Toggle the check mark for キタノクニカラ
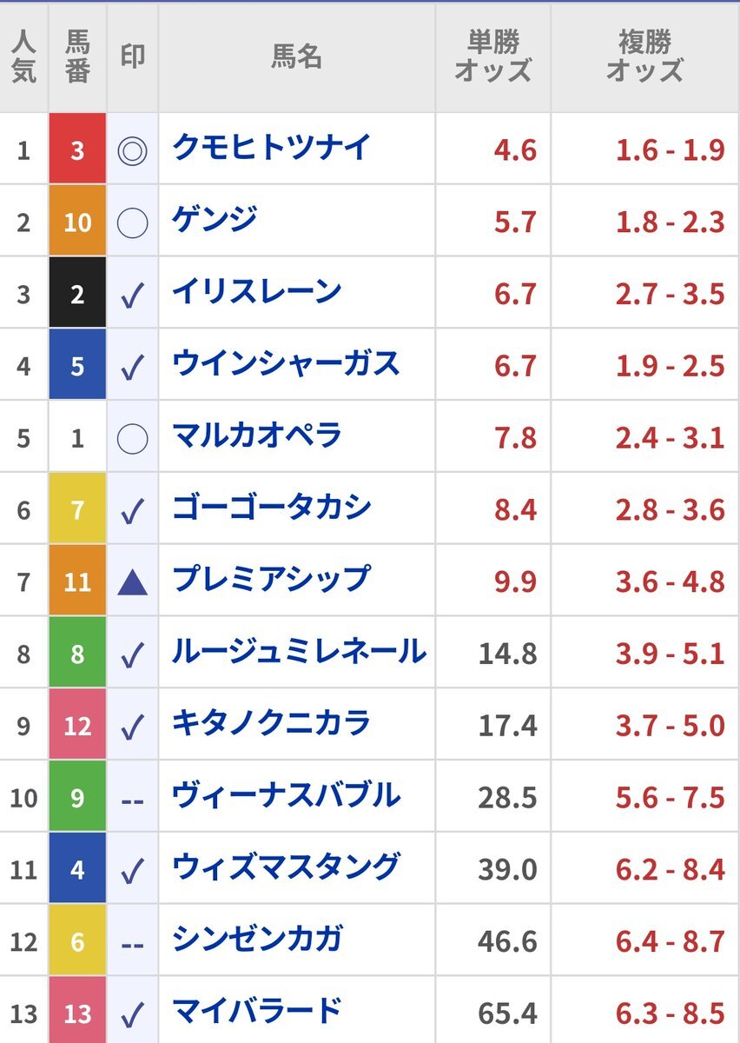Screen dimensions: 740x1043 pyautogui.click(x=132, y=727)
